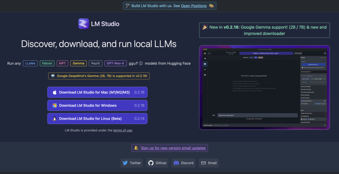Click the Discord logo icon

click(176, 163)
